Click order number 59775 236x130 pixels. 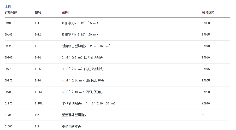8,80
